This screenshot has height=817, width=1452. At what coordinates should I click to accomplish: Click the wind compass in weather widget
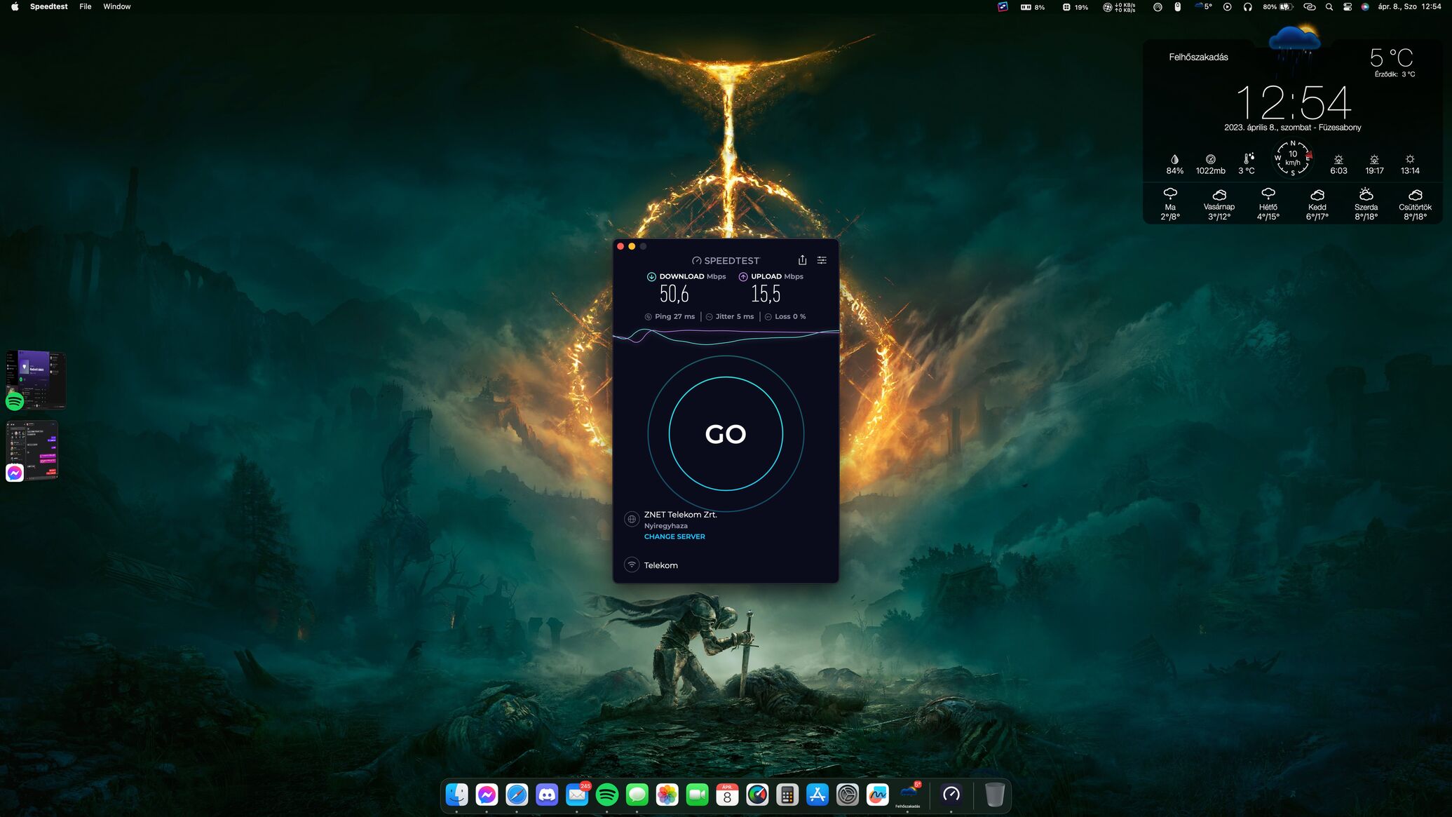click(1292, 158)
